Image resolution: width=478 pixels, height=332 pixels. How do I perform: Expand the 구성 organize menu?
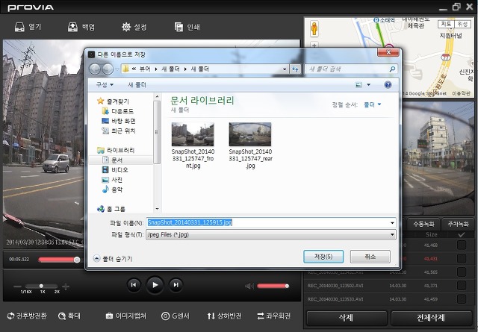(x=105, y=84)
